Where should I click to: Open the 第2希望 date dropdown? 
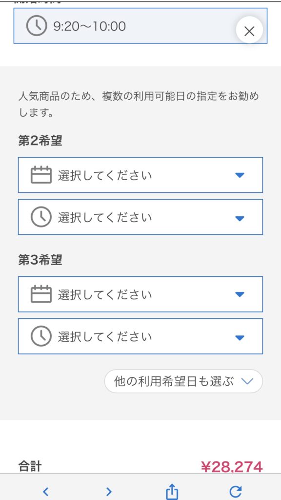click(x=140, y=175)
